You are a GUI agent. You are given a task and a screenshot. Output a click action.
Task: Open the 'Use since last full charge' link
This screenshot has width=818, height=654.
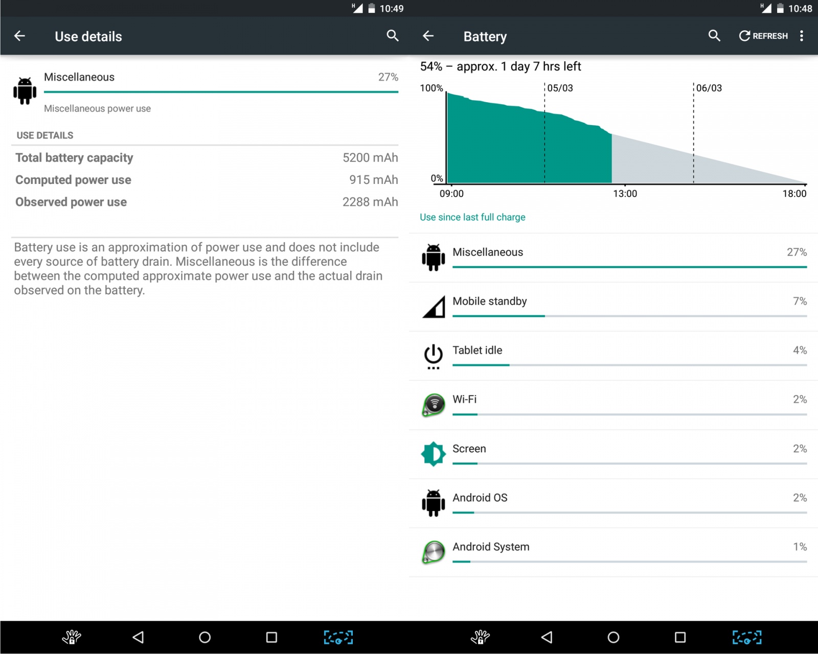click(472, 217)
